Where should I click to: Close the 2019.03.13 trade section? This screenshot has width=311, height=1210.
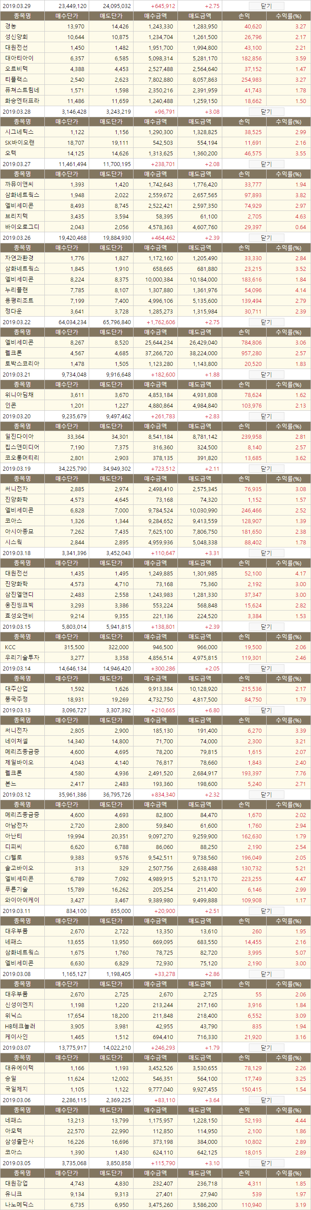coord(266,711)
